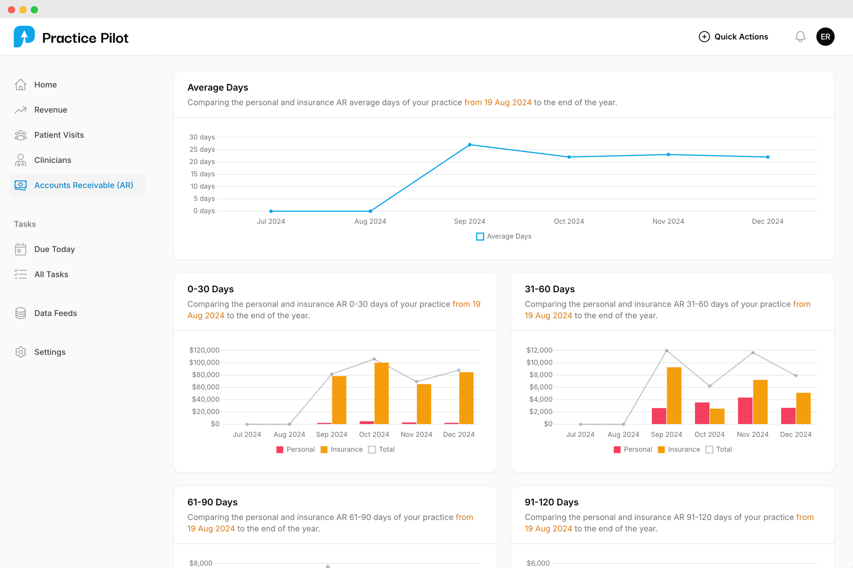Click the Revenue trend arrow icon
Screen dimensions: 853x568
click(20, 110)
